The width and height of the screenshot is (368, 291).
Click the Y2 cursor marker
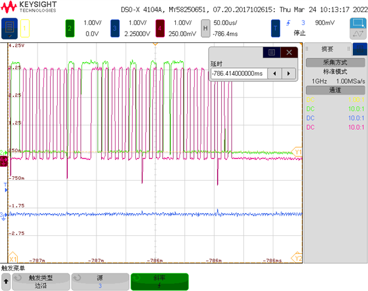tap(297, 258)
